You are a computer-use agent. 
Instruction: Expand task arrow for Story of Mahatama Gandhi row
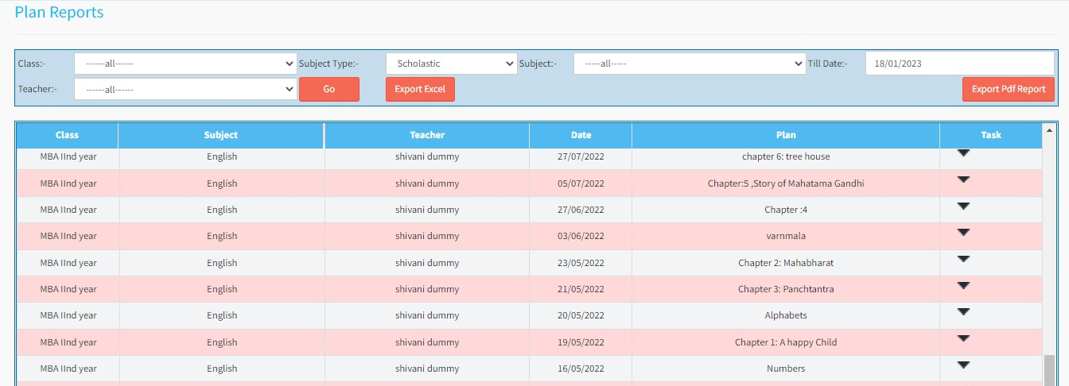[963, 180]
